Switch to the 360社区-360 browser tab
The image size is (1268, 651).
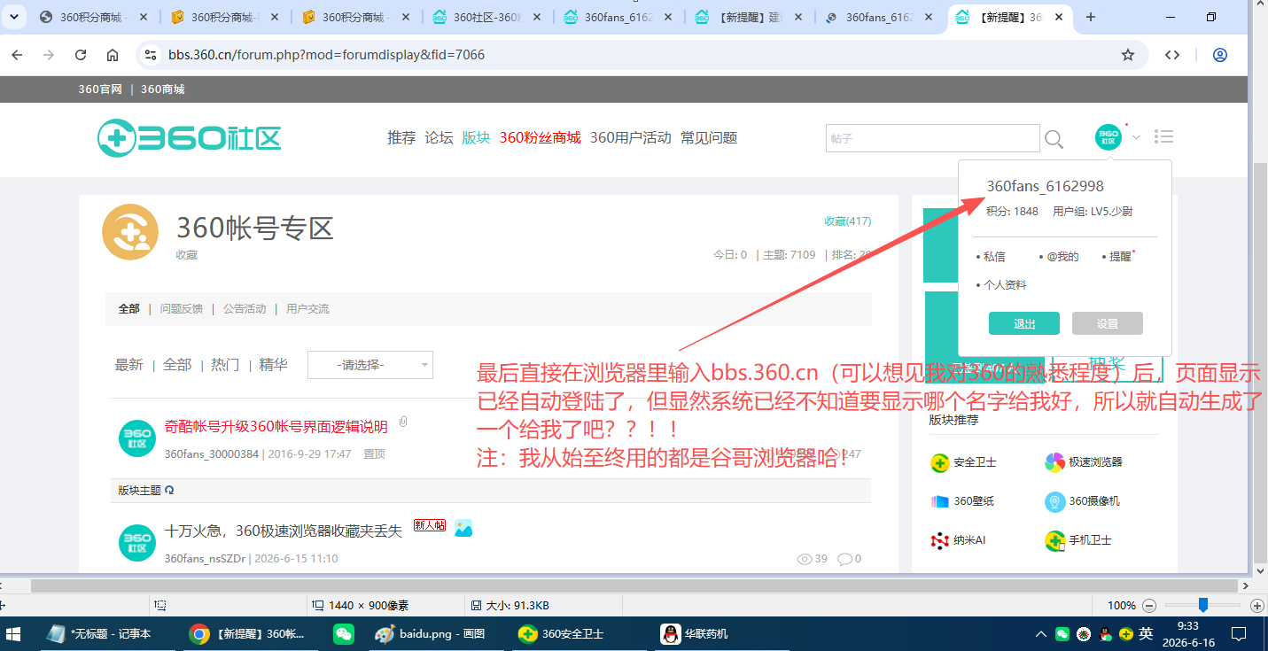pyautogui.click(x=488, y=17)
